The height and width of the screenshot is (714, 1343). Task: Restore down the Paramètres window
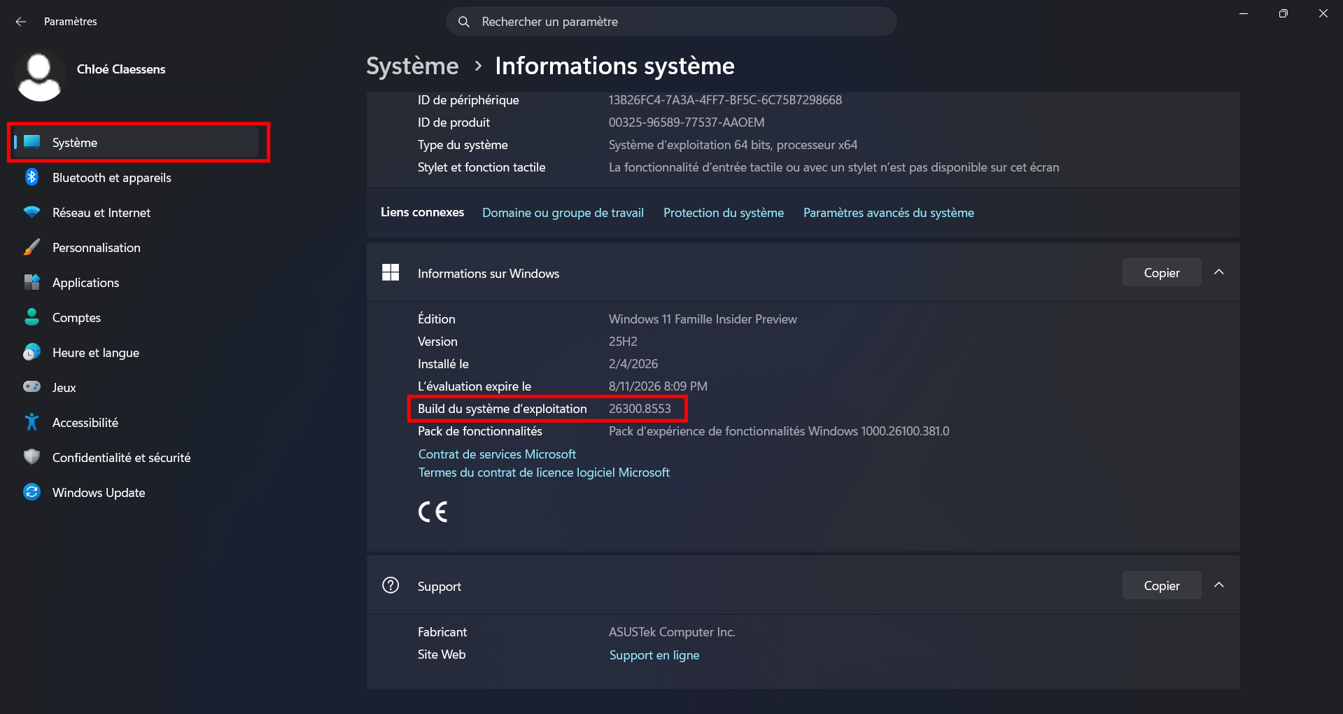1283,13
